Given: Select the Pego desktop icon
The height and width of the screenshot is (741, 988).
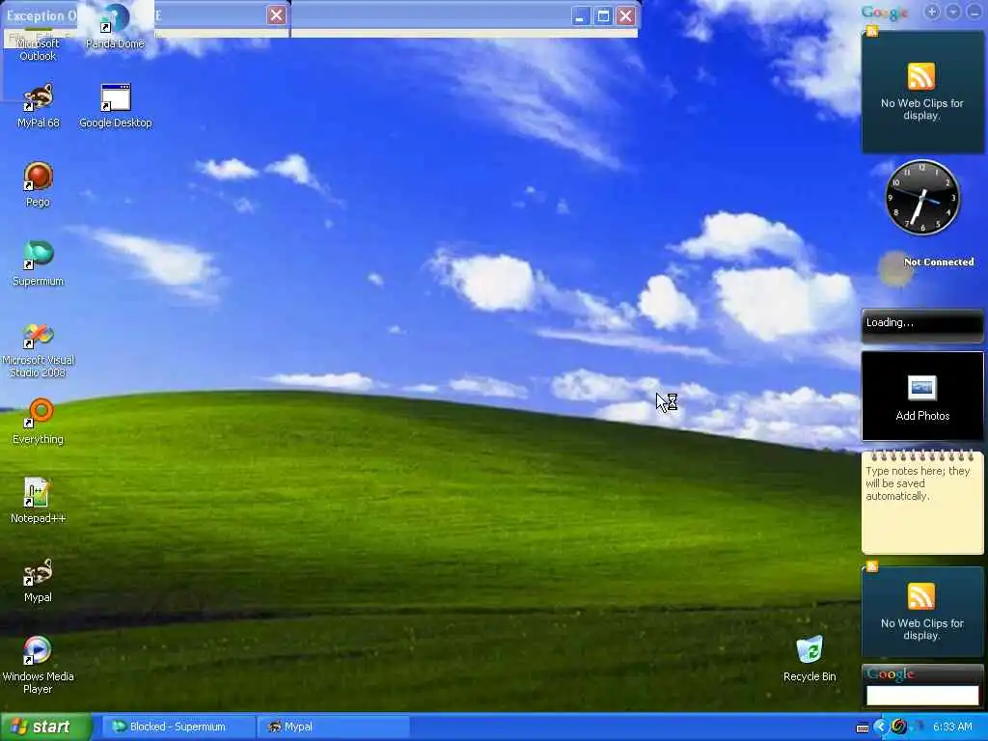Looking at the screenshot, I should tap(38, 184).
